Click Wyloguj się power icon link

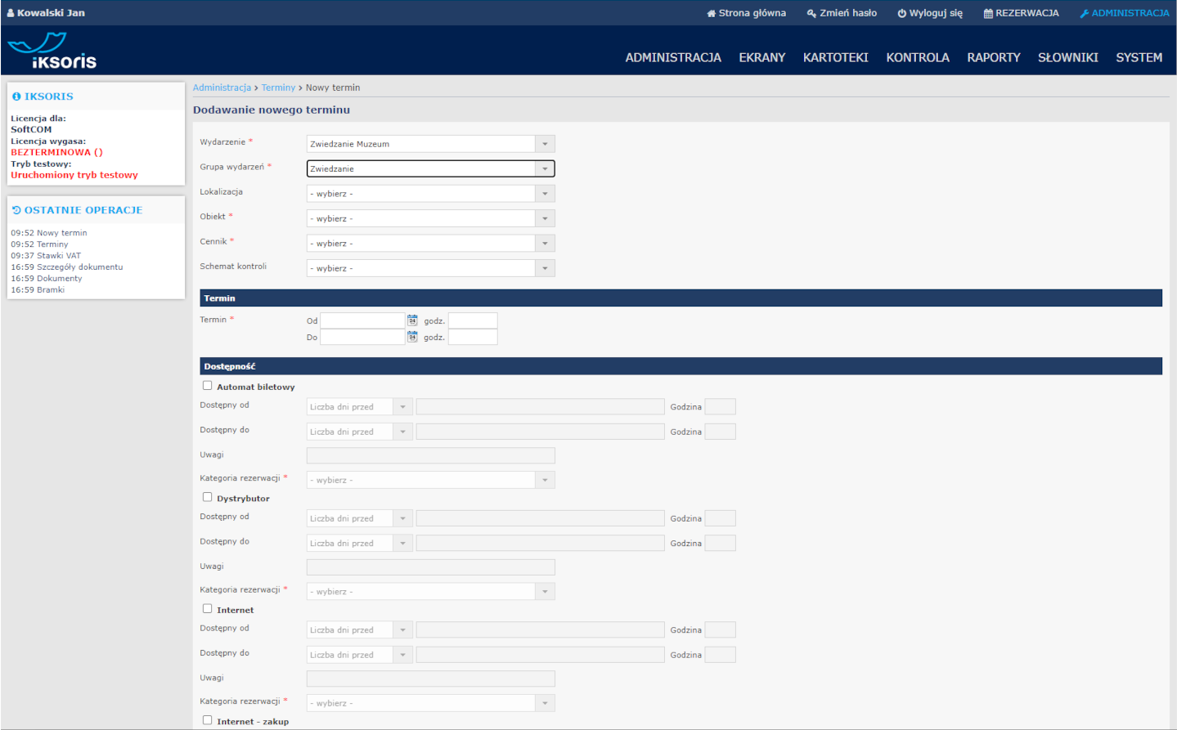point(930,13)
